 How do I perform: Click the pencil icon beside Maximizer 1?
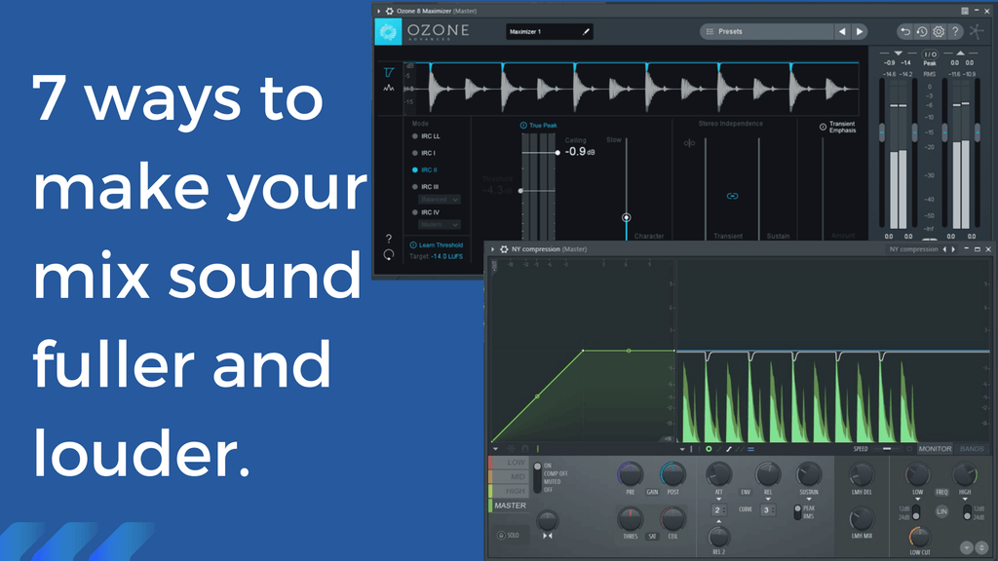[586, 32]
